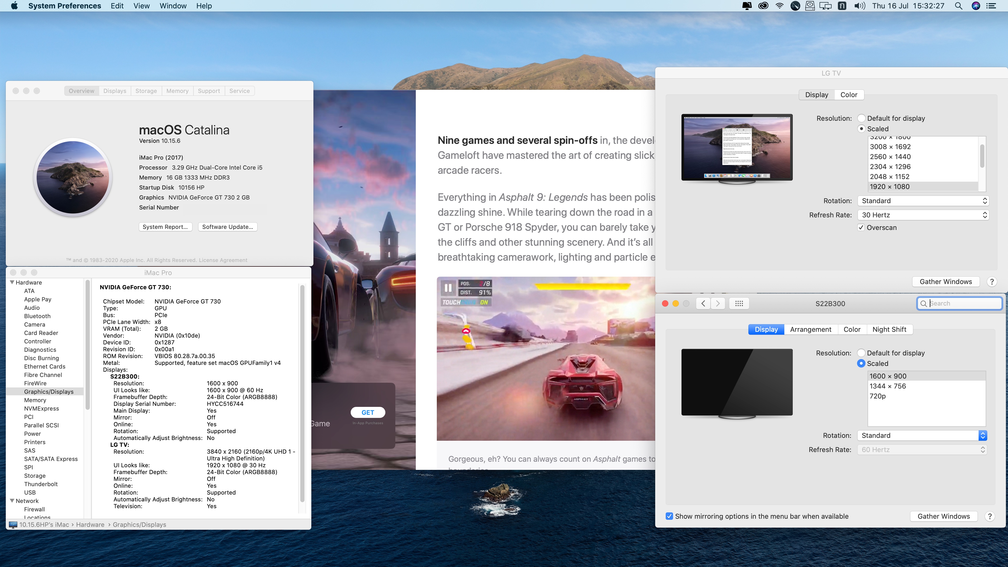
Task: Click the first monitor menu bar icon
Action: pos(747,6)
